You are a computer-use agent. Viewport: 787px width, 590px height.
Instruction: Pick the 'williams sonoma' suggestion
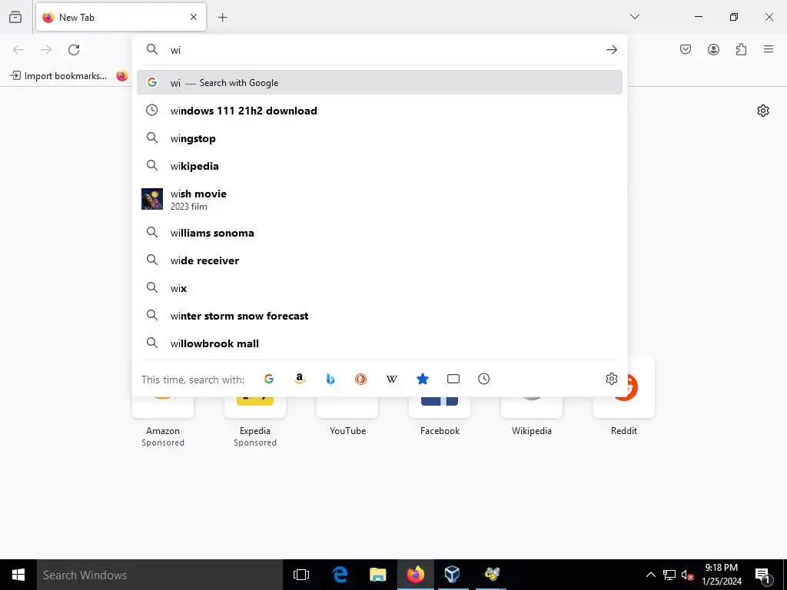[380, 233]
